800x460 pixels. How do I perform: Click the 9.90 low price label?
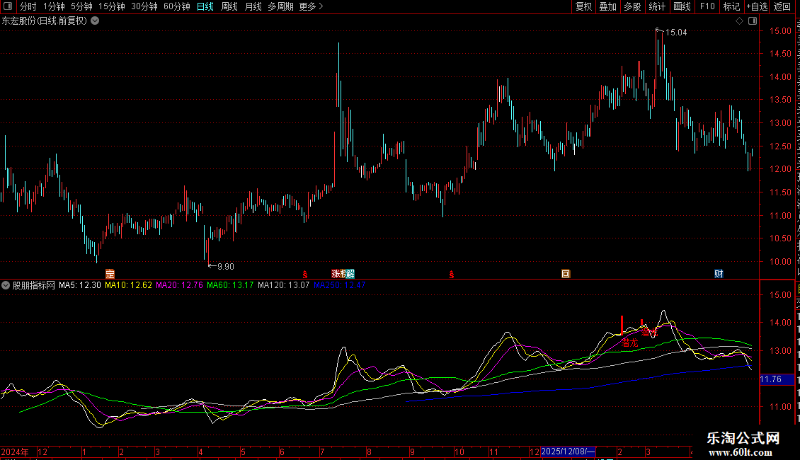tap(226, 267)
